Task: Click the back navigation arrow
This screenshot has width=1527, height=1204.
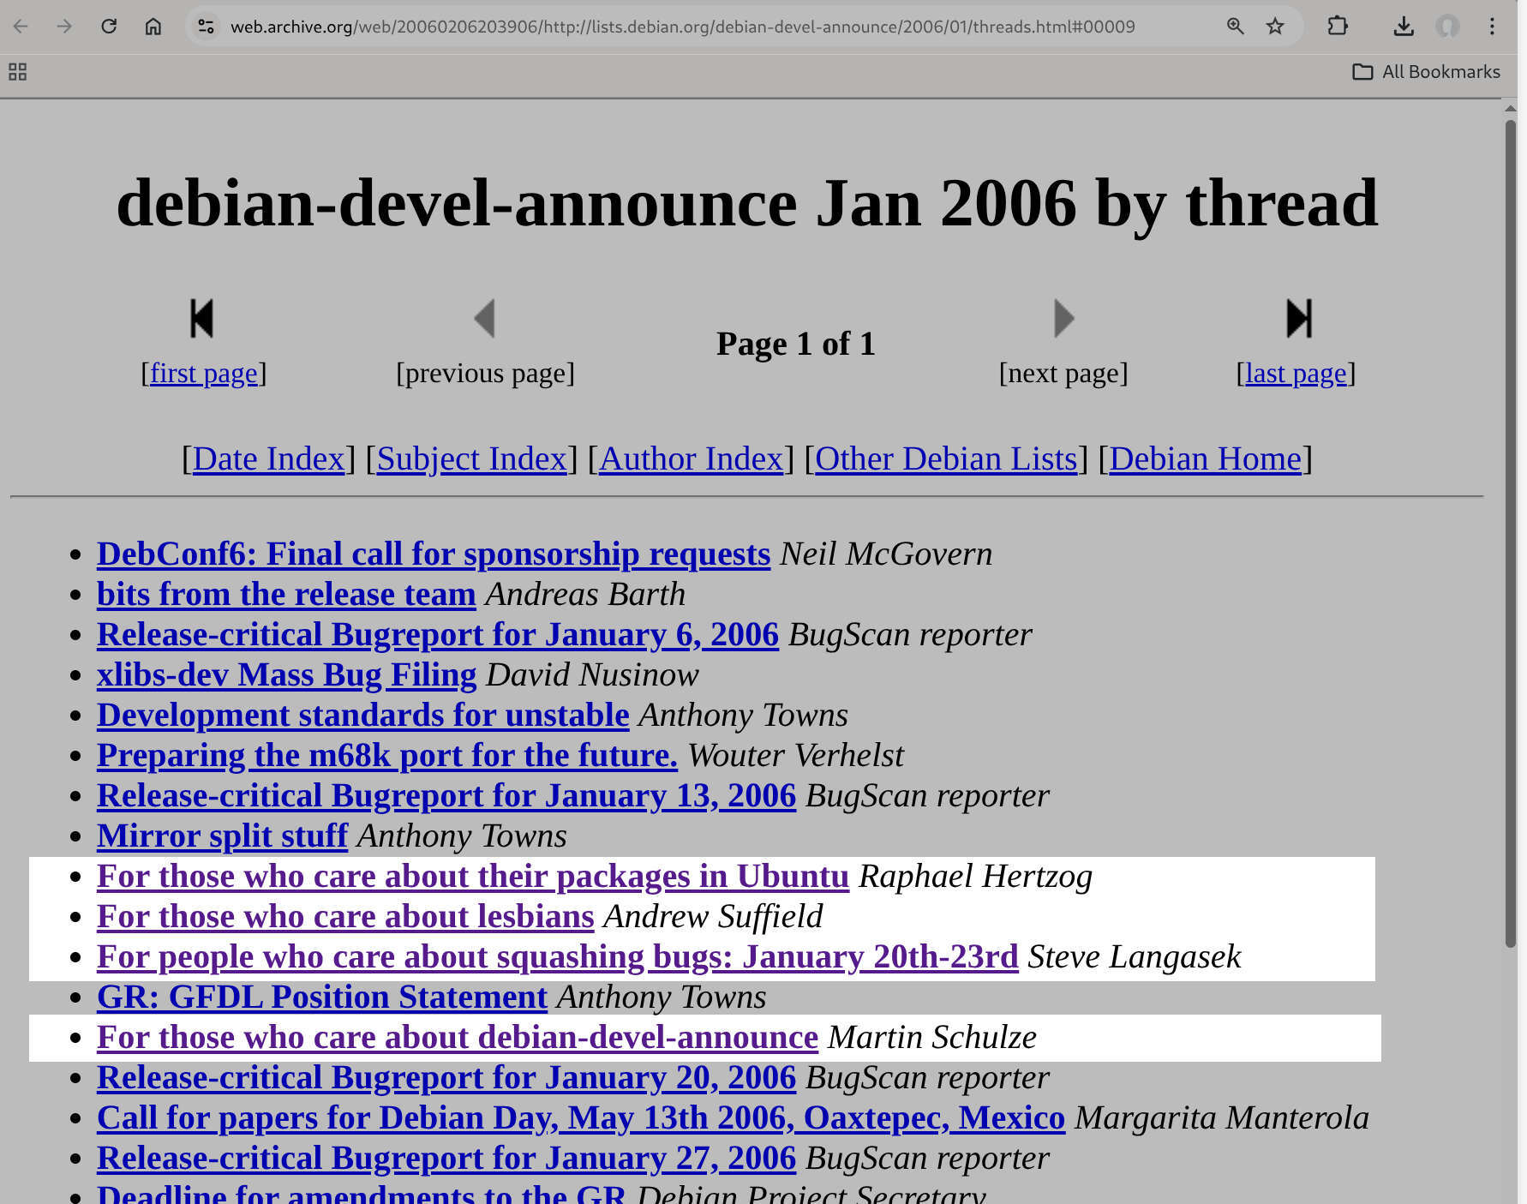Action: [x=21, y=27]
